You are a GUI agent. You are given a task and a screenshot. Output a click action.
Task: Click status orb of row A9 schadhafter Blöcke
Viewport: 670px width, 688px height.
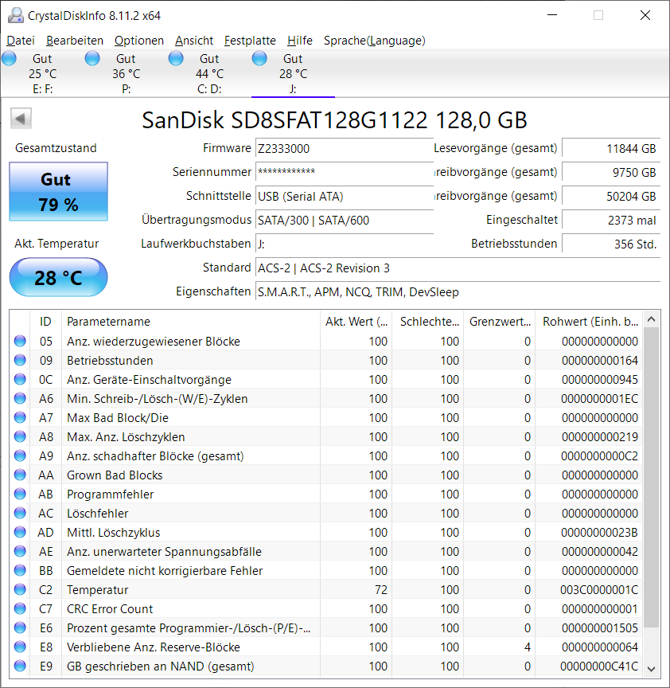(20, 456)
